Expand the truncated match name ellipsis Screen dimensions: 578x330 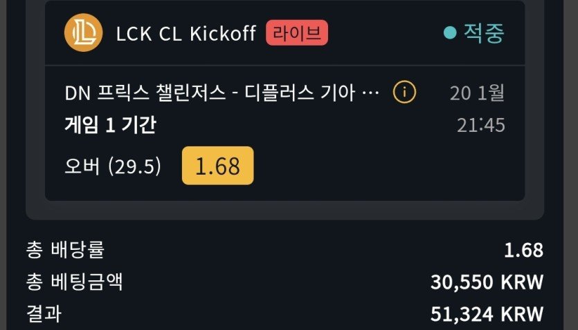[x=371, y=94]
